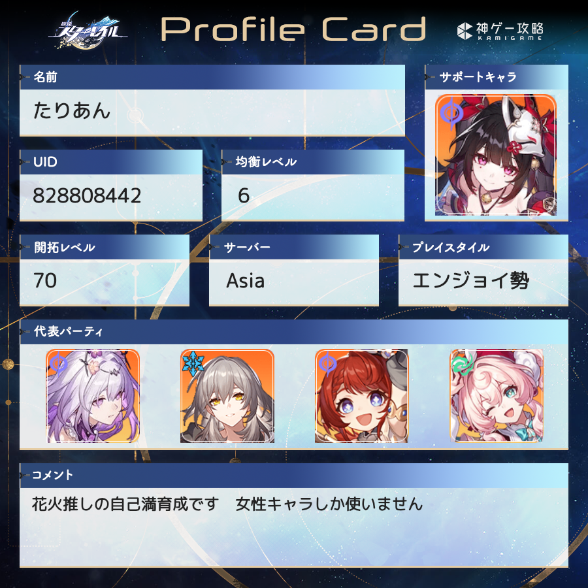588x588 pixels.
Task: Click quantum element icon on red-haired portrait
Action: (x=327, y=363)
